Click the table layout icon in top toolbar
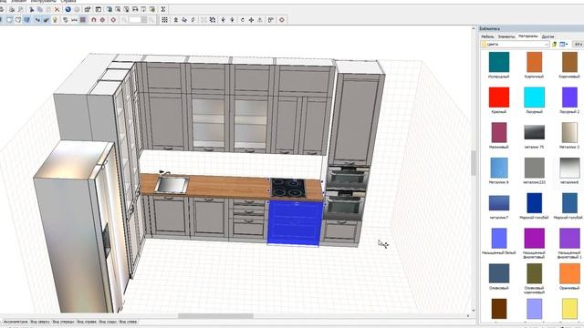This screenshot has width=584, height=328. click(x=99, y=9)
